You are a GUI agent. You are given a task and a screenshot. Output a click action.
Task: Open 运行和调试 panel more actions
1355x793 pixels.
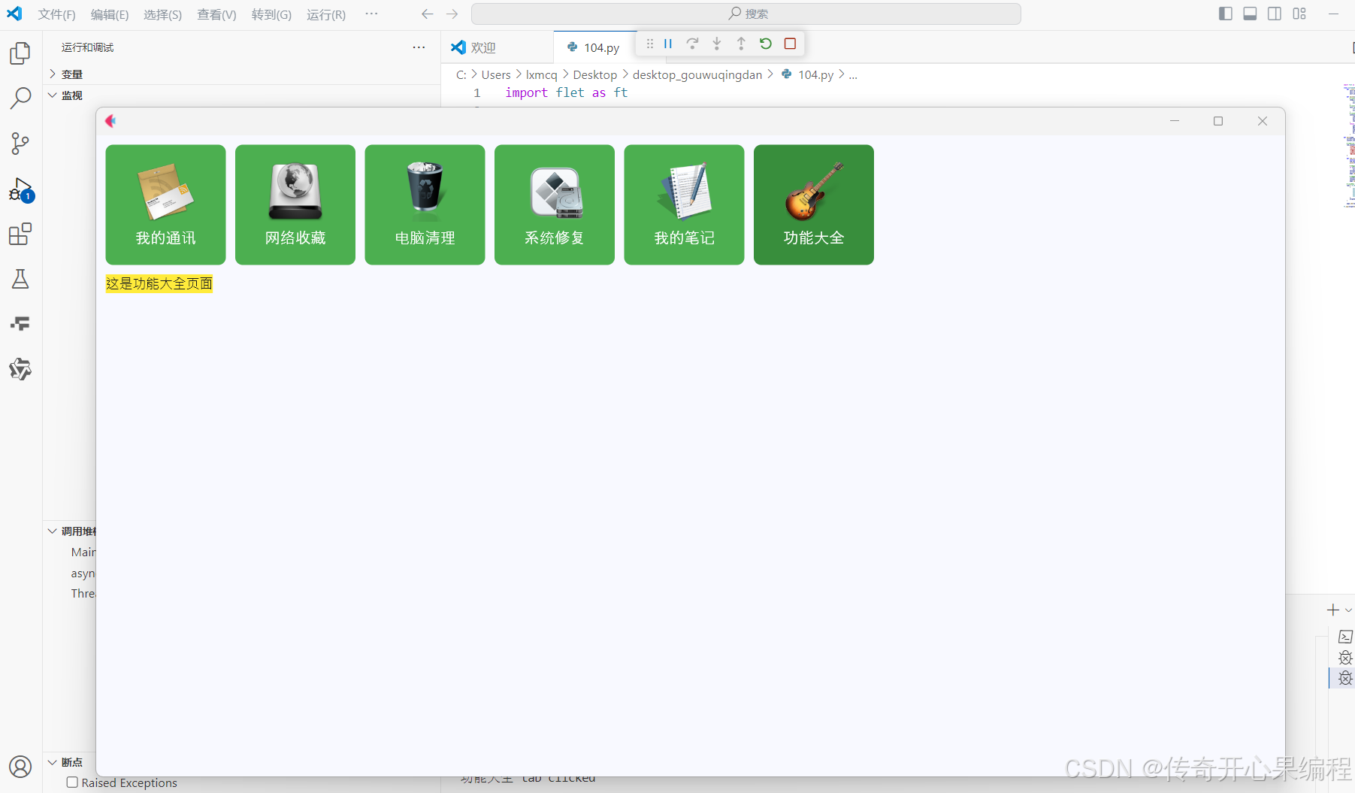[x=419, y=47]
